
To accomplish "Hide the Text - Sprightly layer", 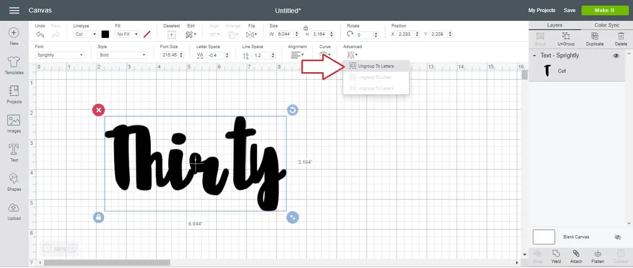I will pyautogui.click(x=616, y=56).
